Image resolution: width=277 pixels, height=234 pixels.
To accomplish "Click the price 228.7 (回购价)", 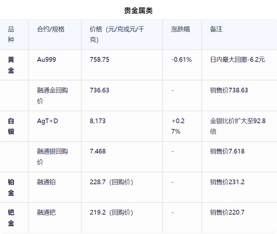I will coord(111,182).
